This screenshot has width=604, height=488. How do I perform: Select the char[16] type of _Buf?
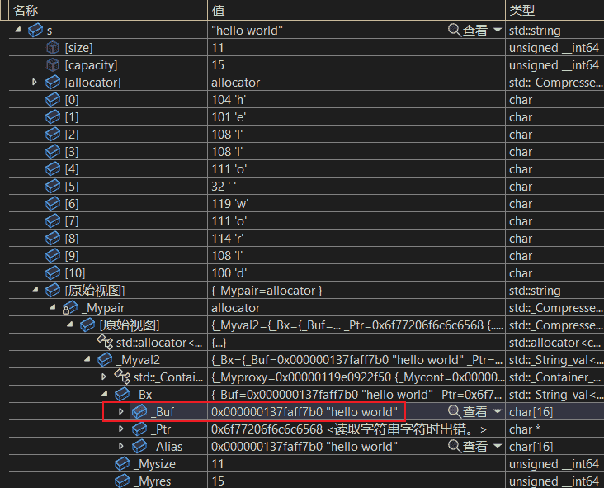tap(531, 412)
